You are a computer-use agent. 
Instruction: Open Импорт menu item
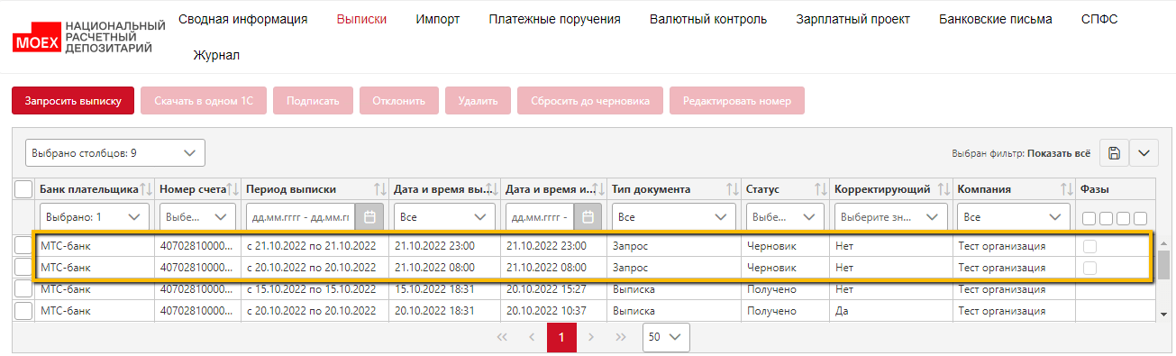[x=438, y=19]
